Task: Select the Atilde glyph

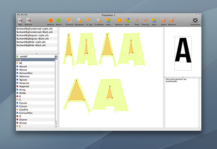Action: click(35, 93)
